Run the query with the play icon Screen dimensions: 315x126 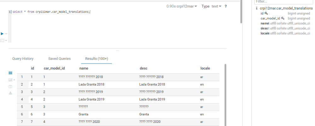(x=2, y=34)
